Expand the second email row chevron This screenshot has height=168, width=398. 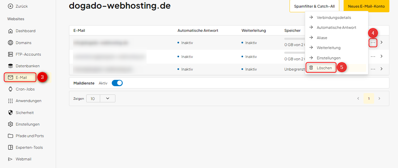381,56
